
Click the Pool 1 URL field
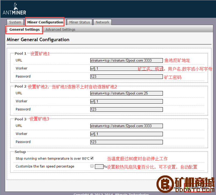(127, 61)
